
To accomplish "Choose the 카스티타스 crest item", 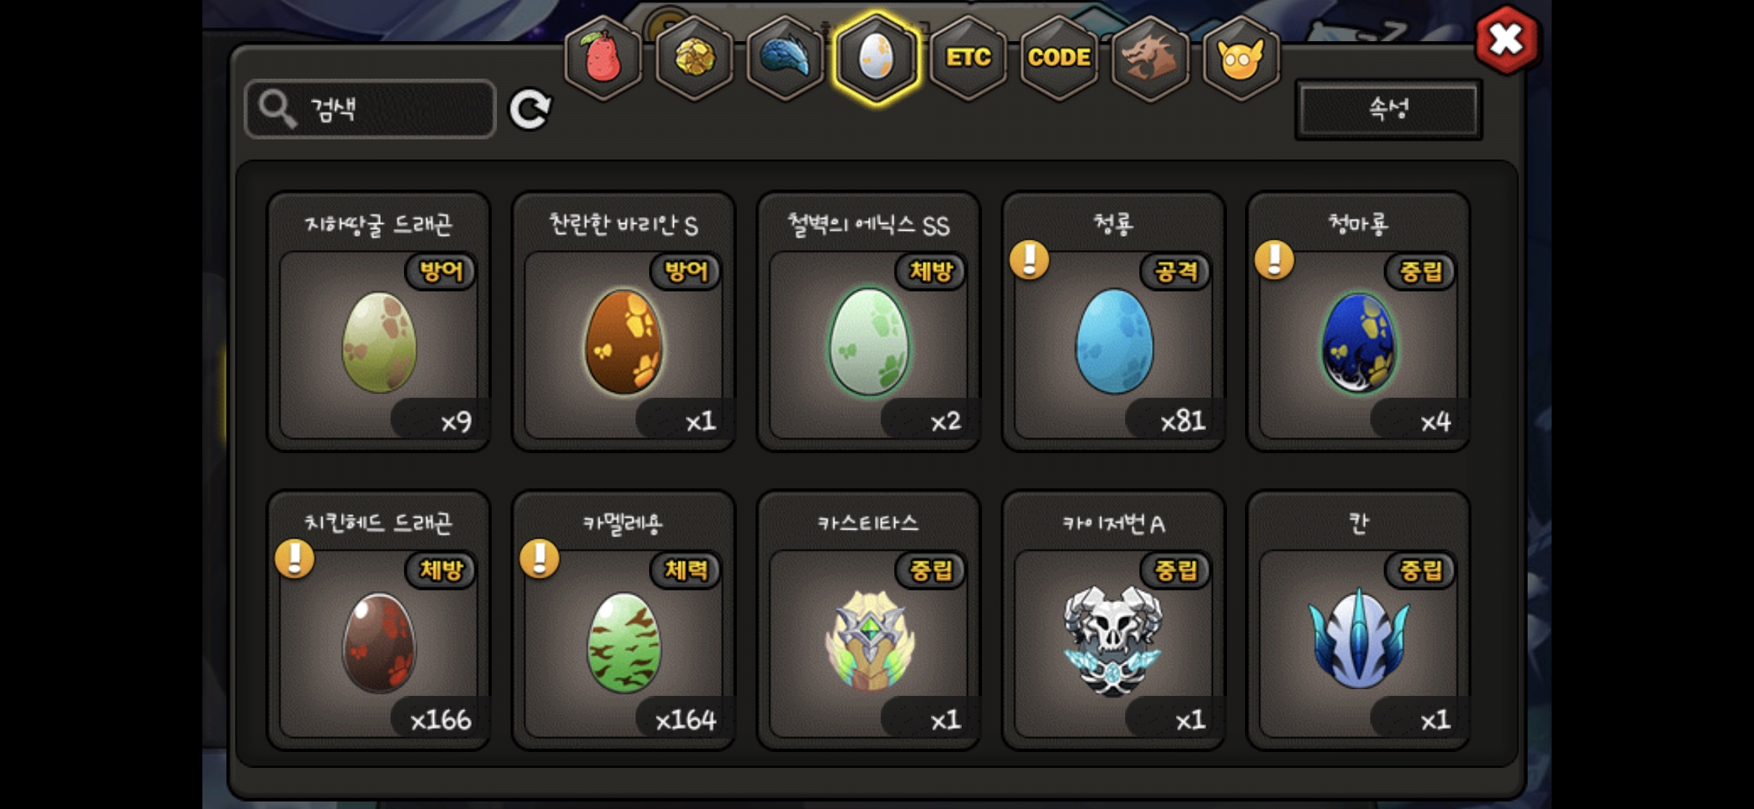I will pyautogui.click(x=869, y=620).
